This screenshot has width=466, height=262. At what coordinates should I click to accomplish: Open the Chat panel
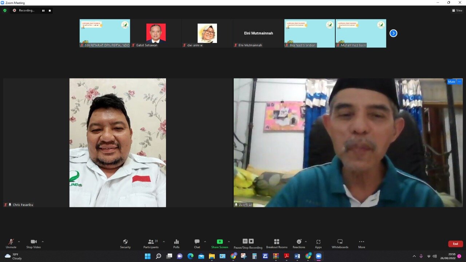[197, 242]
